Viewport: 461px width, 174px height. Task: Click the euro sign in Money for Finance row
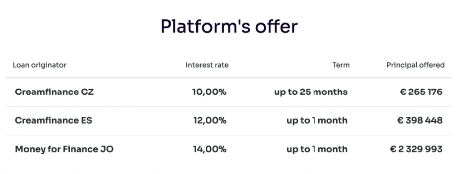click(393, 149)
